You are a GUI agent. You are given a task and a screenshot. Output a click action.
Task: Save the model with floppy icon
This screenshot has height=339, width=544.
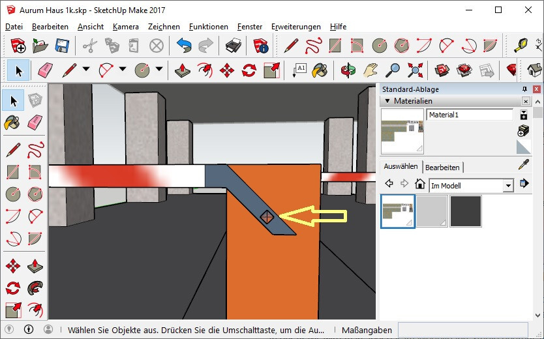click(62, 46)
